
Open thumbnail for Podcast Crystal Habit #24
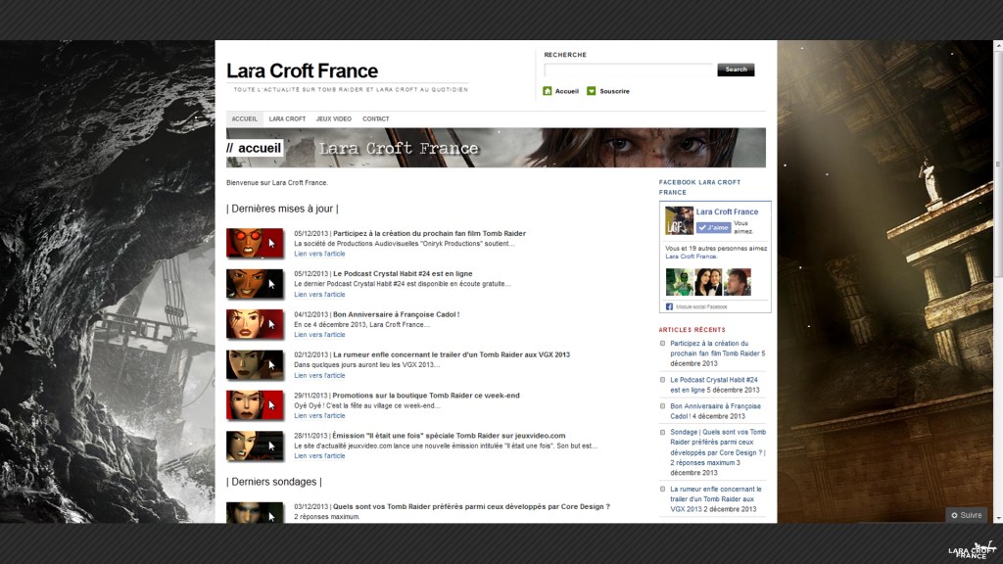tap(255, 283)
